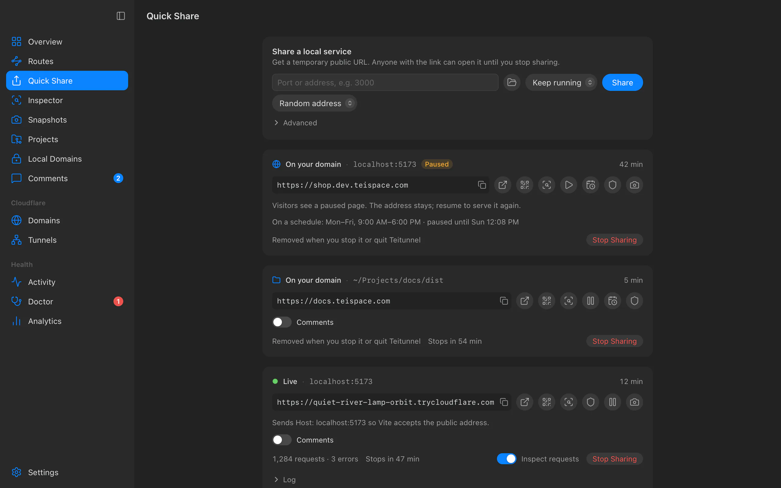
Task: Open the Snapshots sidebar item
Action: [x=67, y=120]
